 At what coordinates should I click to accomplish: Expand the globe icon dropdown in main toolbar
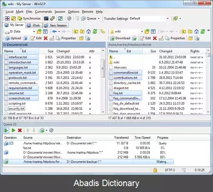pos(180,18)
